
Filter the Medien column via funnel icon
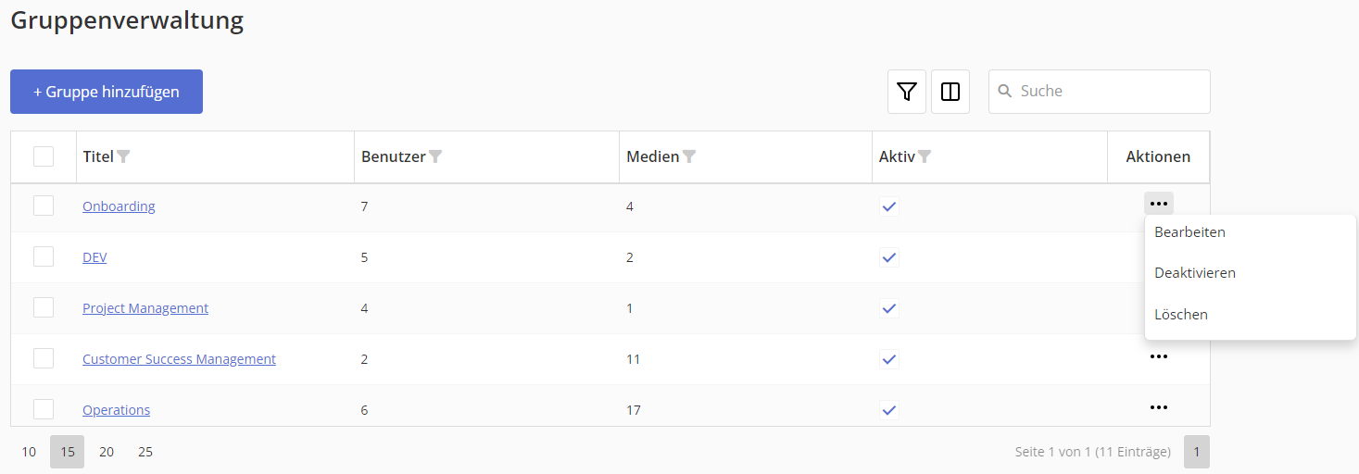(688, 157)
